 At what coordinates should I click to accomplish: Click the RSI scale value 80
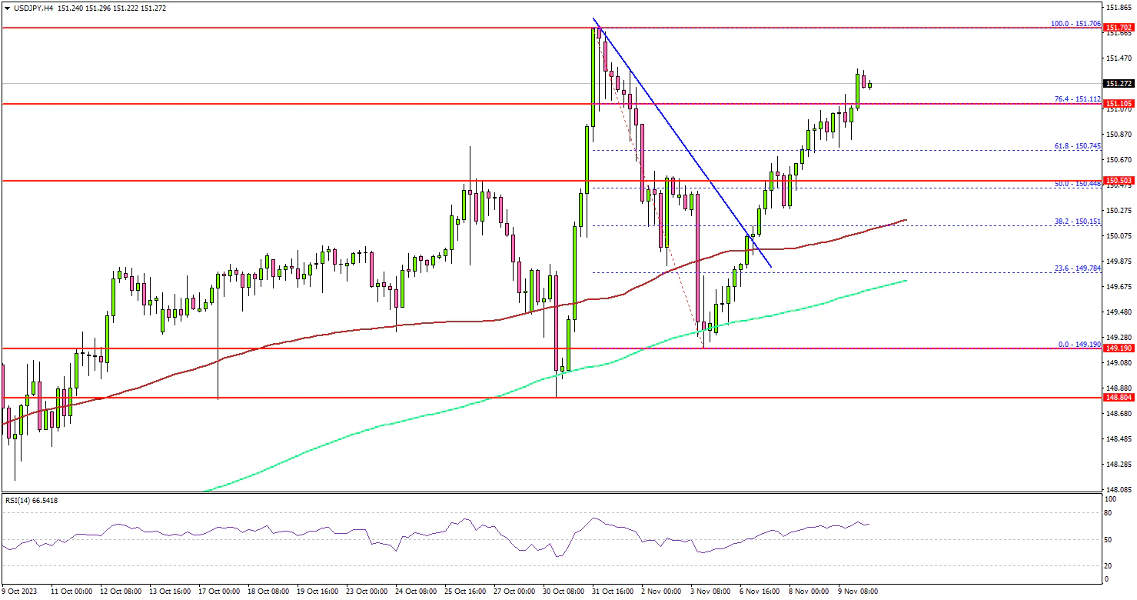click(1109, 512)
